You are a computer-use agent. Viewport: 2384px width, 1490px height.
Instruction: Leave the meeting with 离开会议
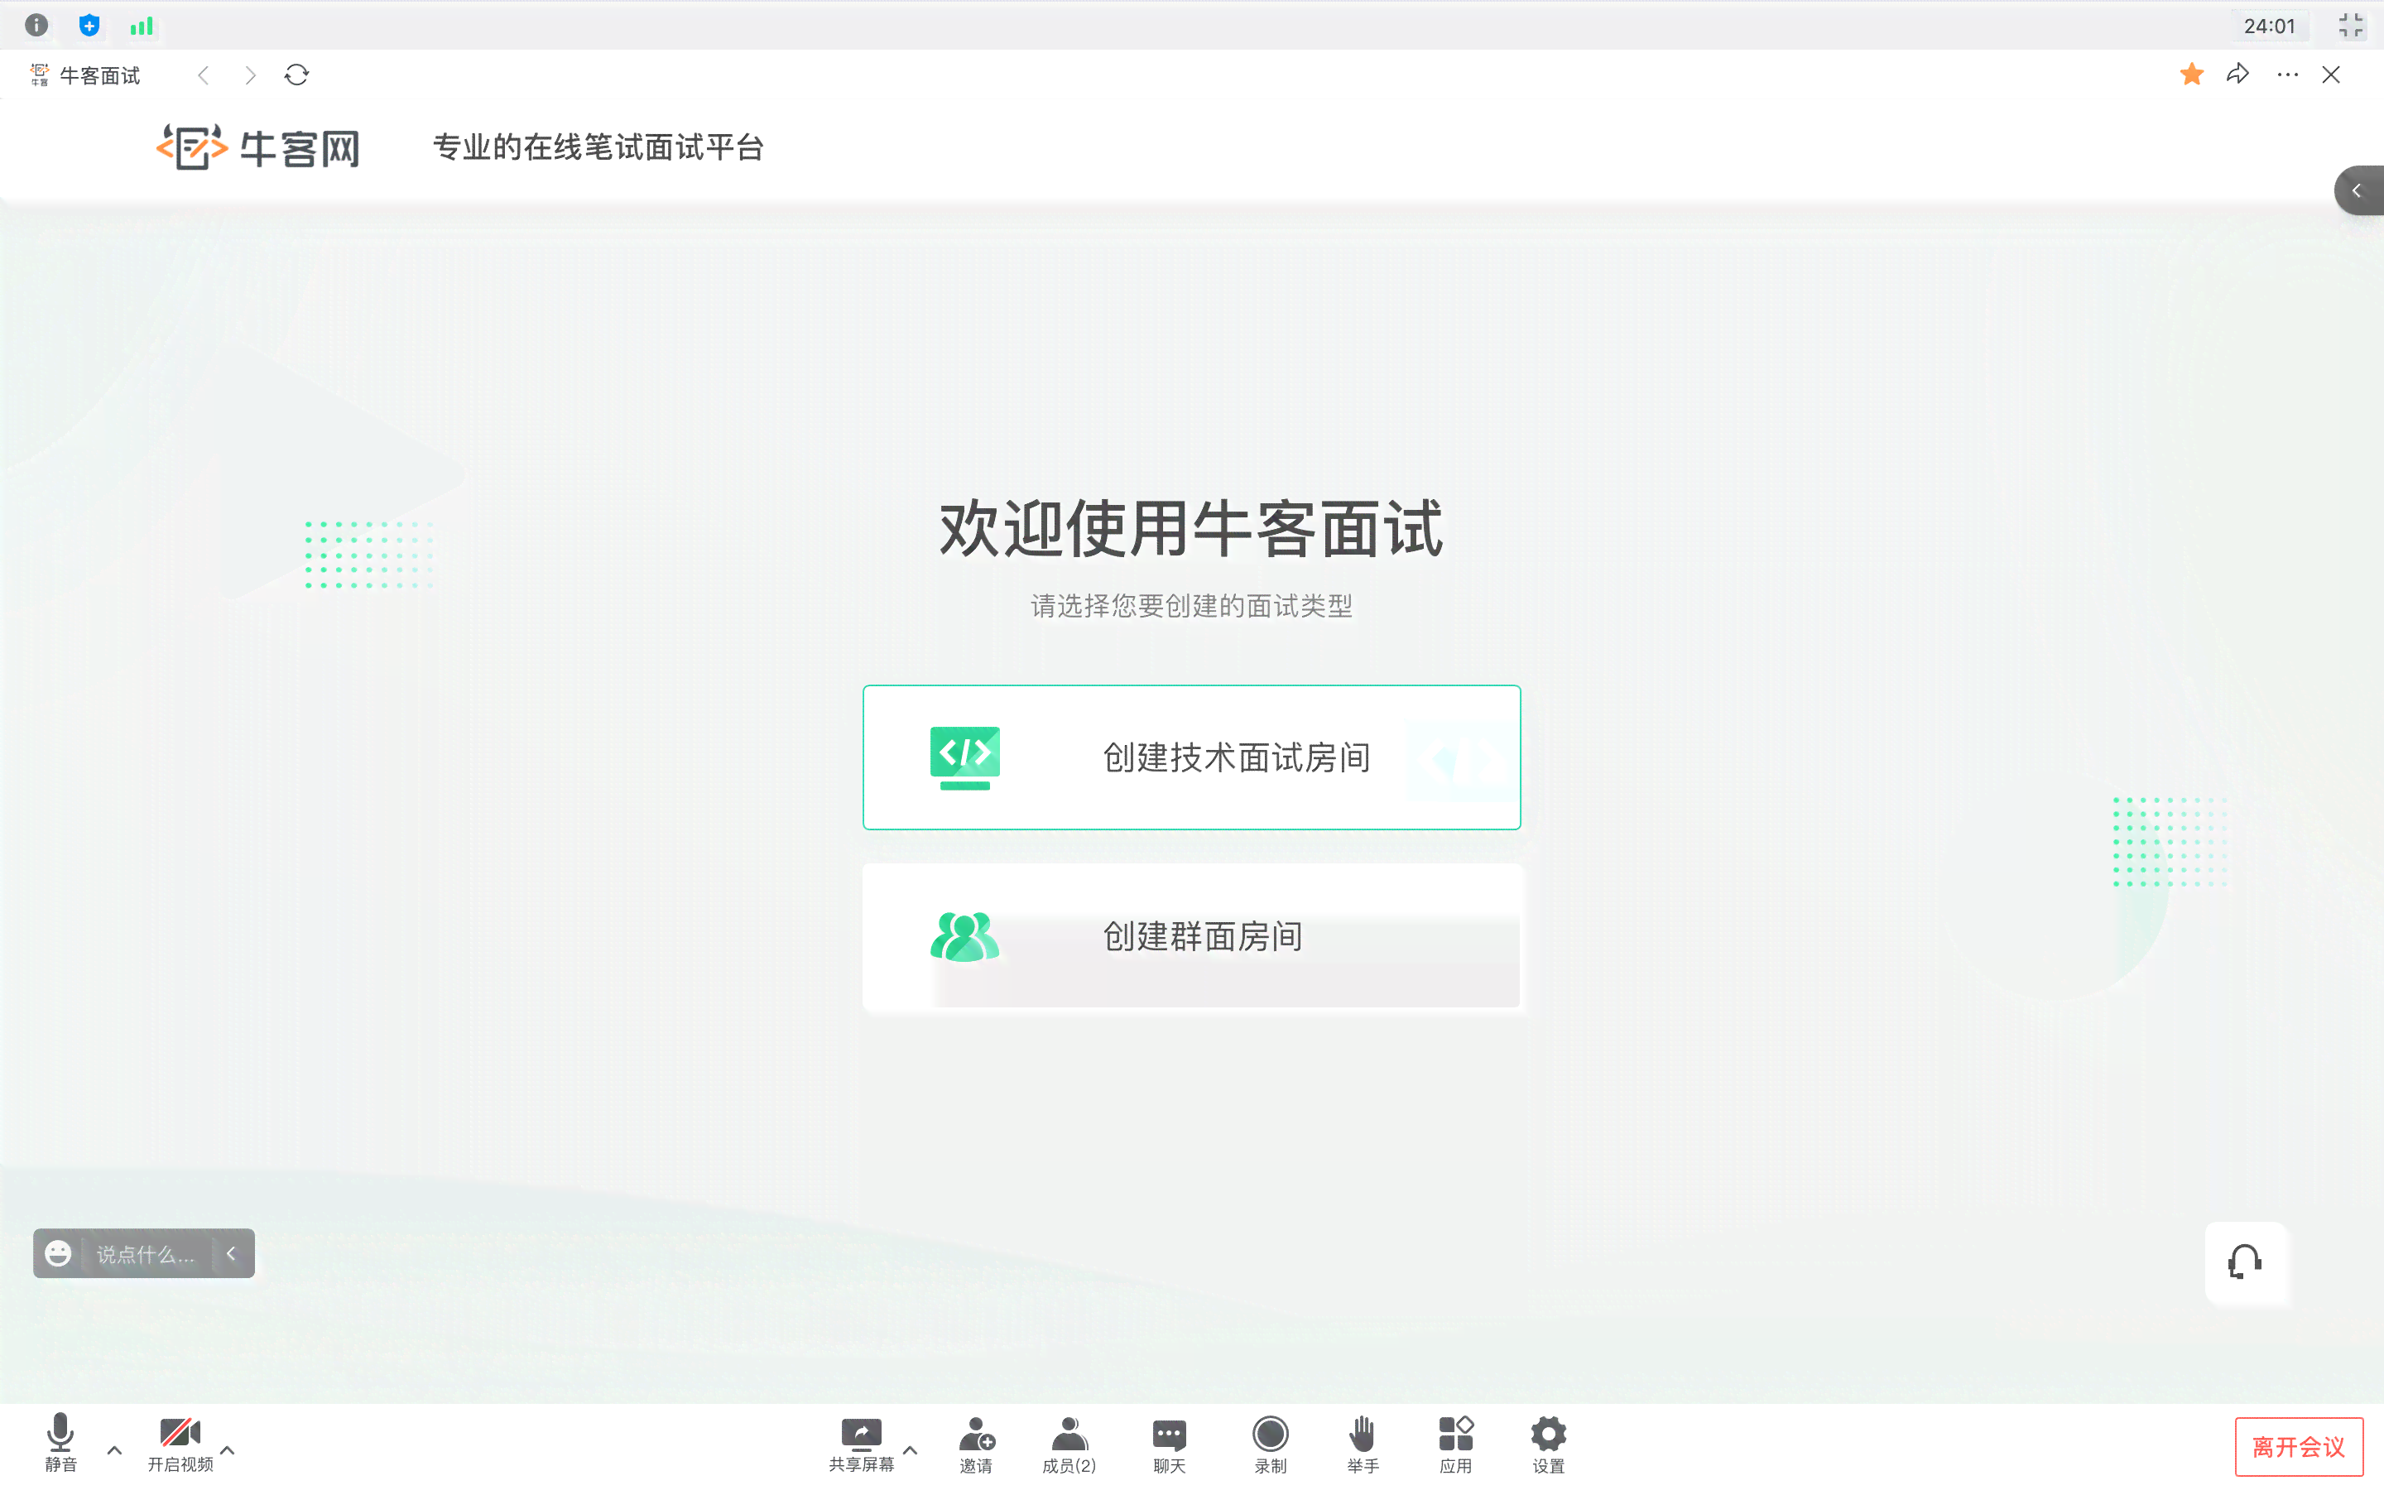coord(2298,1447)
